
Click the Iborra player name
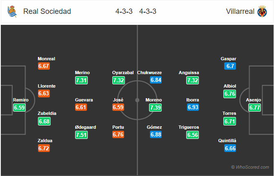click(193, 100)
